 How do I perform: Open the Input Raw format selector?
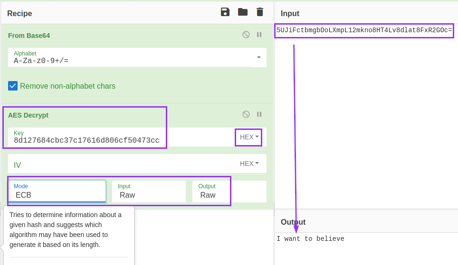pyautogui.click(x=149, y=191)
